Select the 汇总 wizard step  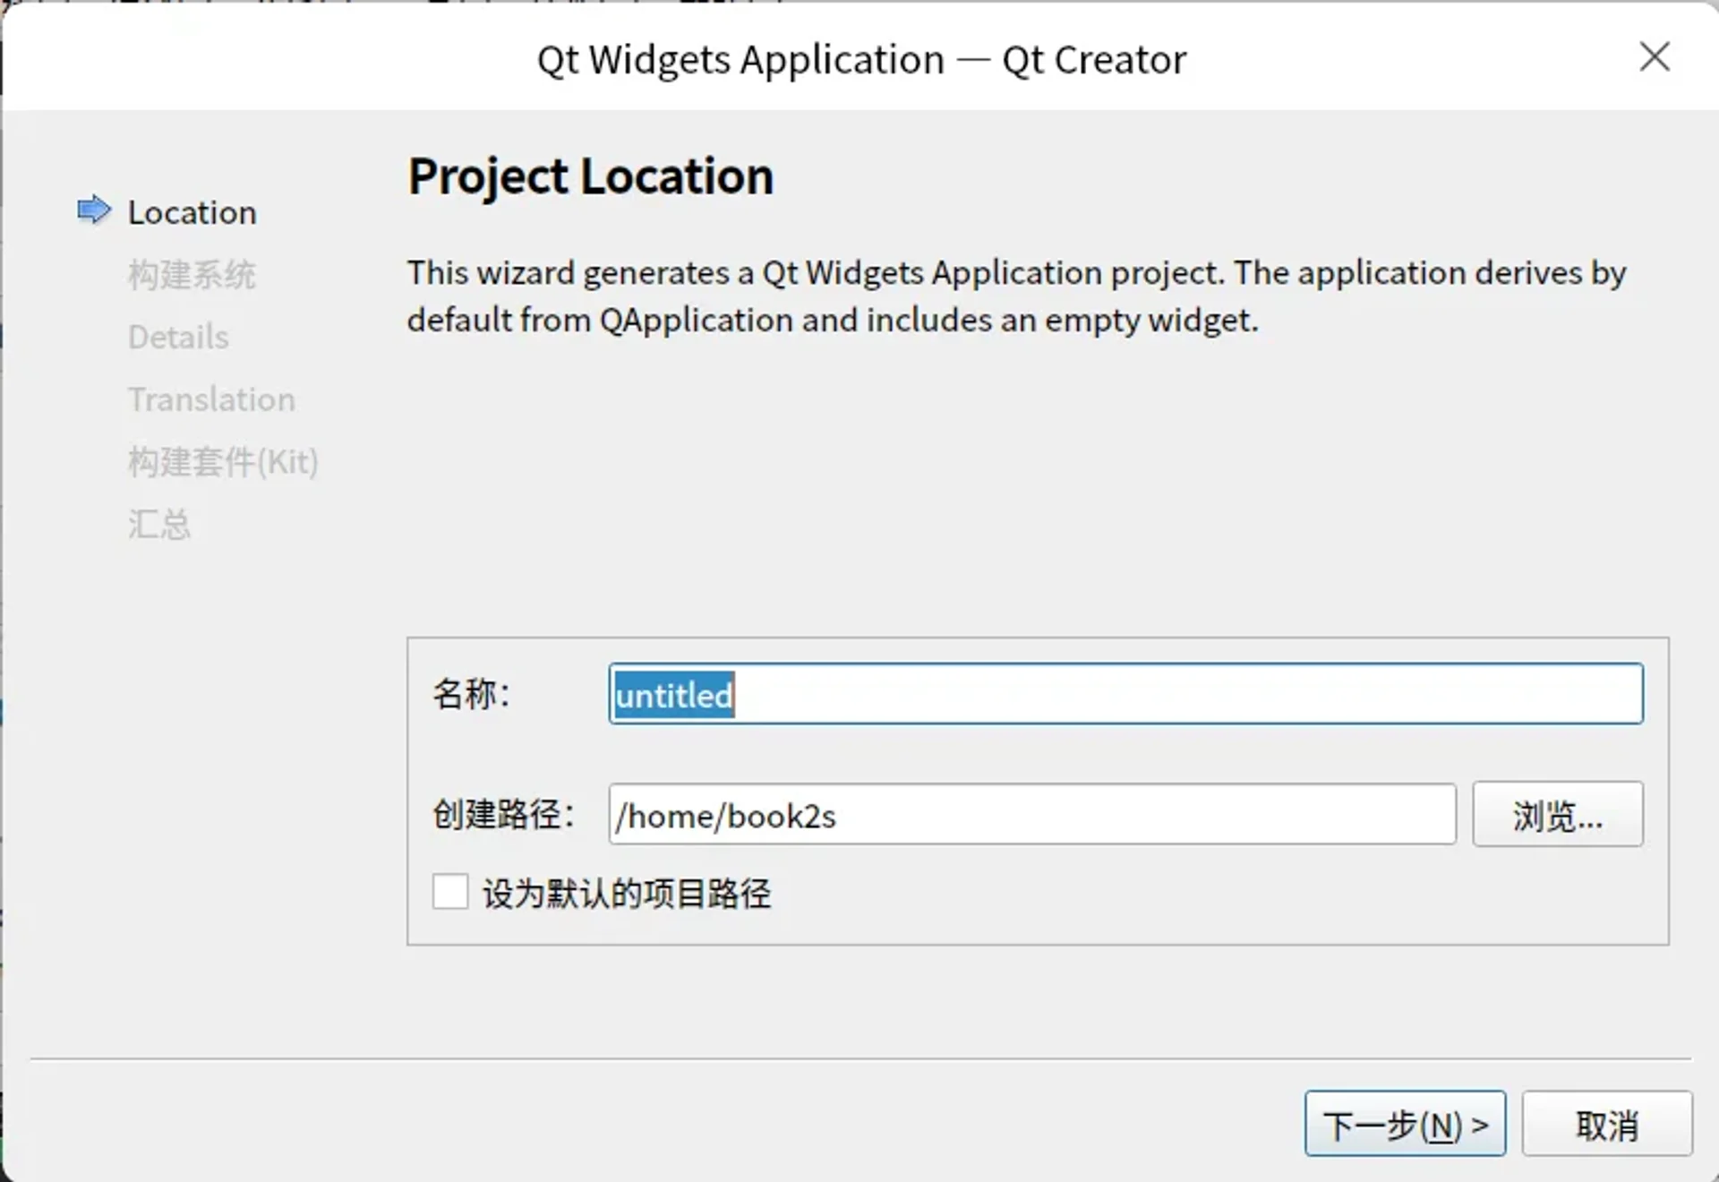point(160,525)
